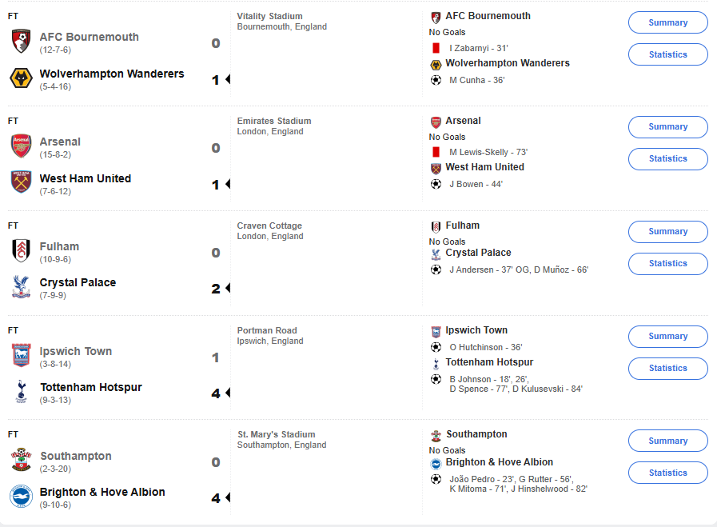The width and height of the screenshot is (717, 527).
Task: Click the Southampton club crest
Action: point(21,460)
